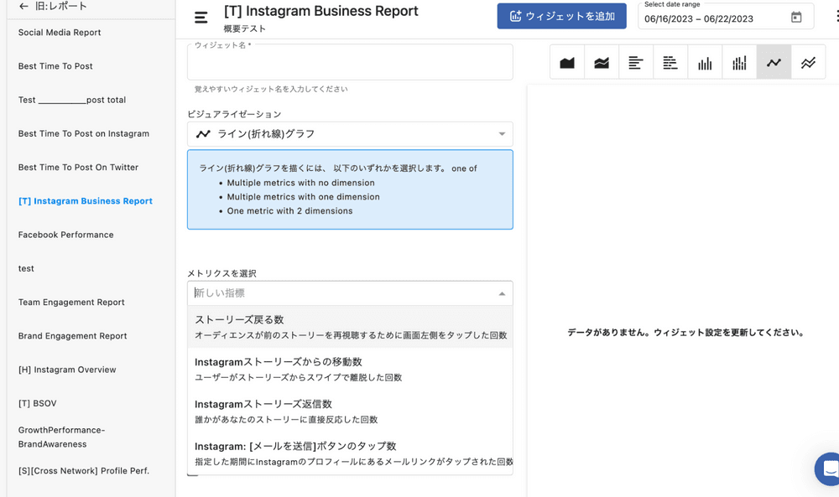Choose the stacked horizontal bar chart icon
The width and height of the screenshot is (839, 497).
pos(670,63)
